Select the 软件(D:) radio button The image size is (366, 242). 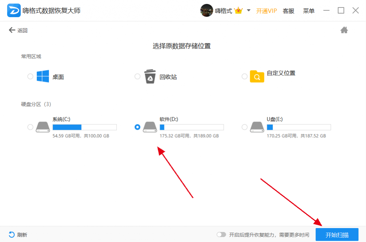(138, 127)
